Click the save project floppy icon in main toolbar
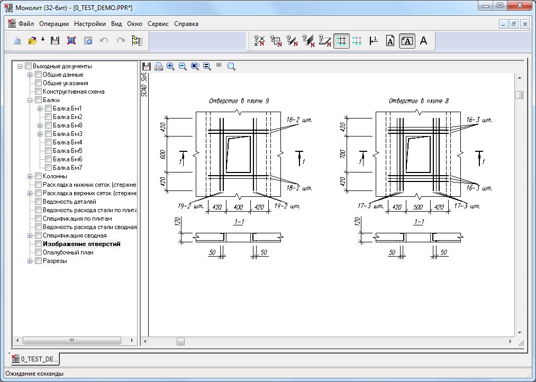 click(54, 41)
